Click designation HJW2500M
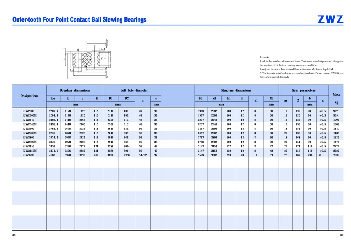Image resolution: width=351 pixels, height=248 pixels. (x=30, y=133)
